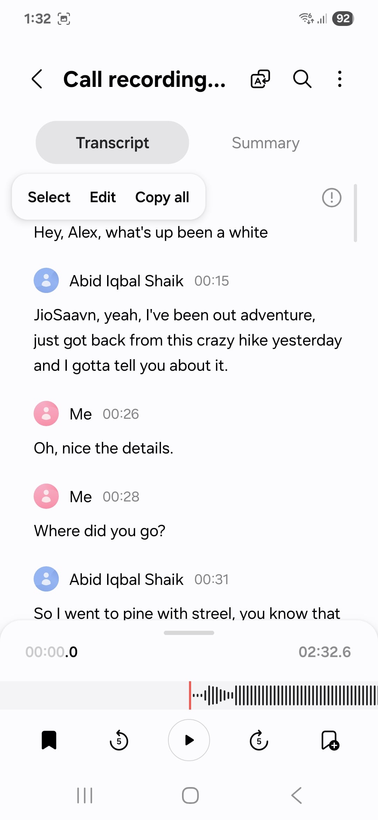Open the translate transcript icon
The image size is (378, 820).
coord(260,79)
